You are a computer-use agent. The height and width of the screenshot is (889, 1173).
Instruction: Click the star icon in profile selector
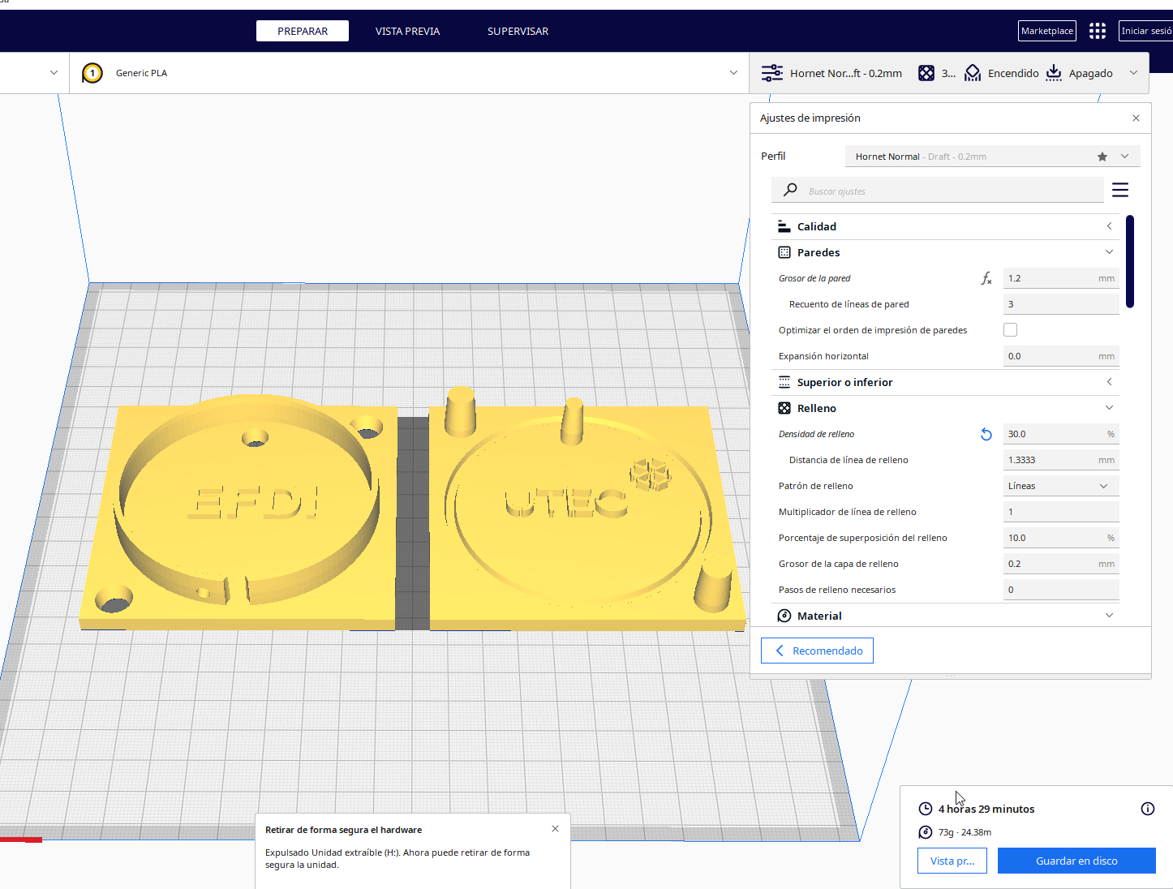click(x=1102, y=157)
